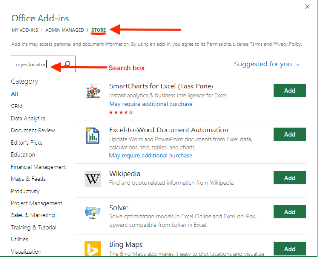Image resolution: width=318 pixels, height=257 pixels.
Task: Switch to the ADMIN MANAGED tab
Action: click(x=64, y=30)
